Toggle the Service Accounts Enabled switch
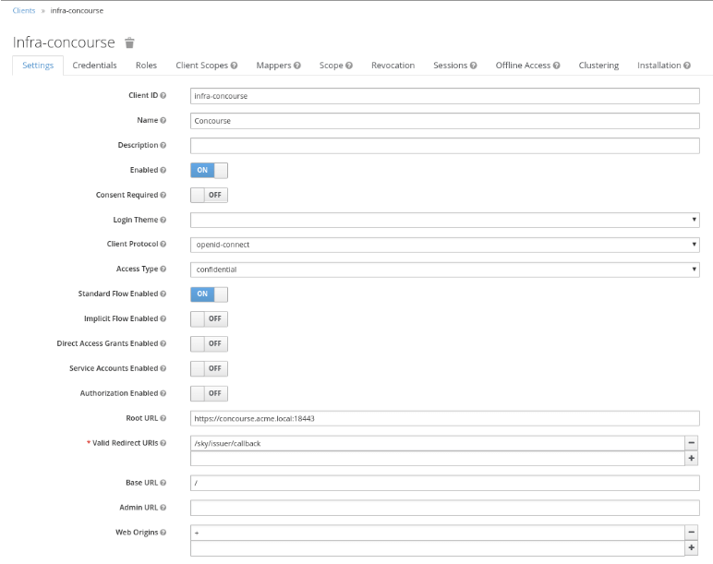The height and width of the screenshot is (564, 713). 209,368
